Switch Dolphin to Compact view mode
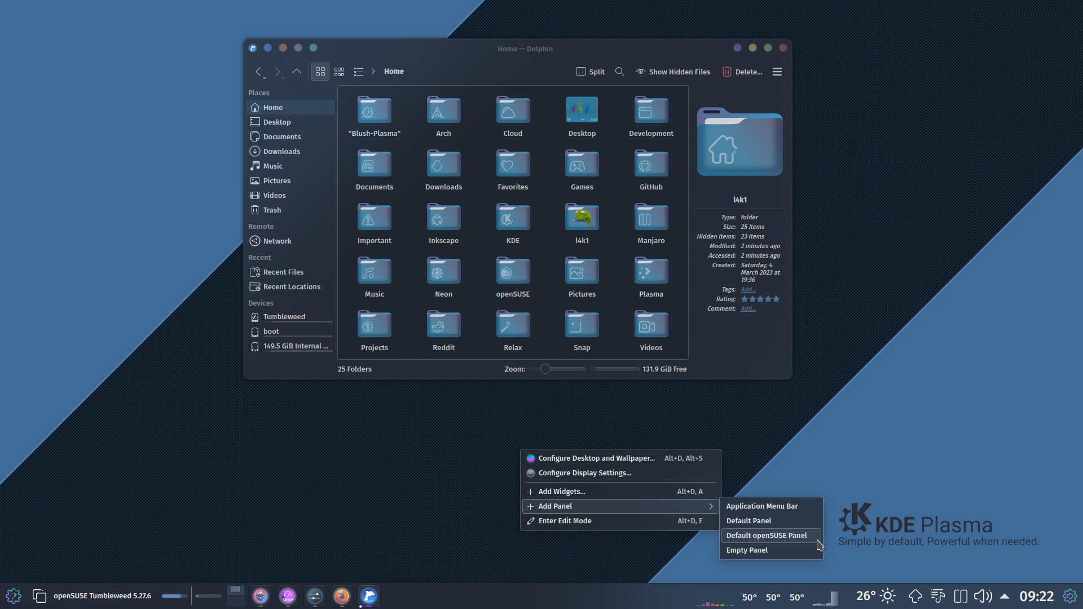The width and height of the screenshot is (1083, 609). pos(339,72)
